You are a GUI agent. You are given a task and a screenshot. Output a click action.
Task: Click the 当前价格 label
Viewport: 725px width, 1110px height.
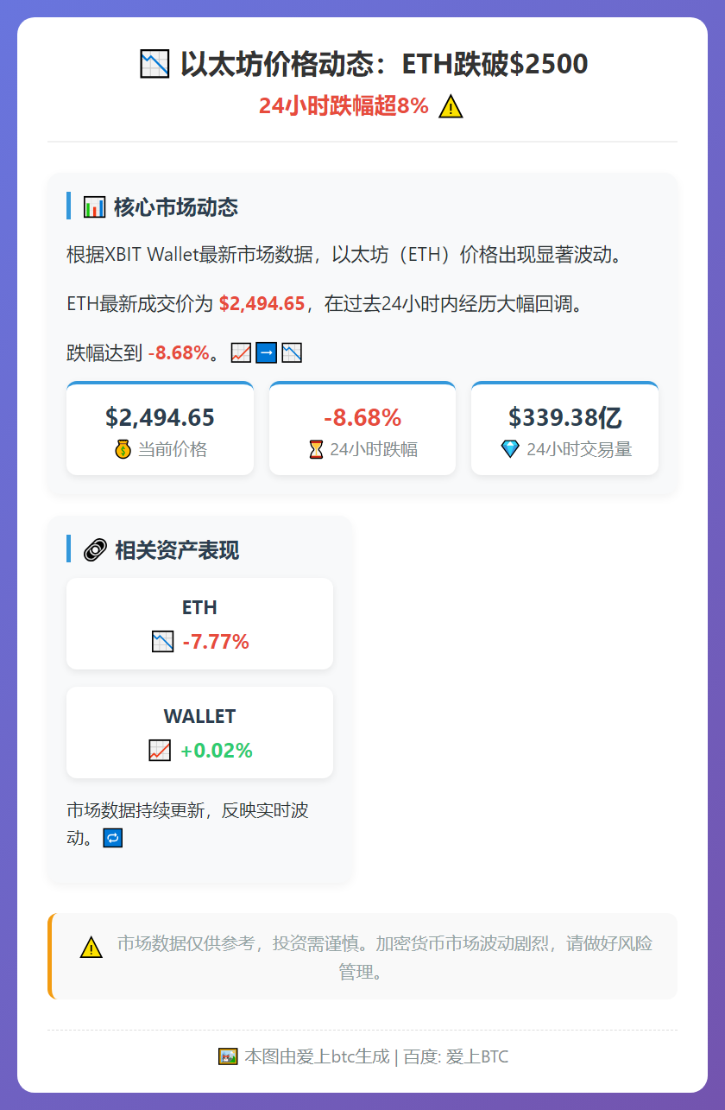[172, 449]
